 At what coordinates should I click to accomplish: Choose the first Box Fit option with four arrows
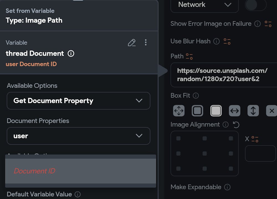179,111
